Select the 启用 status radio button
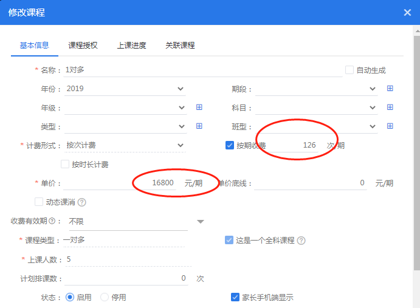The height and width of the screenshot is (308, 420). click(x=70, y=297)
